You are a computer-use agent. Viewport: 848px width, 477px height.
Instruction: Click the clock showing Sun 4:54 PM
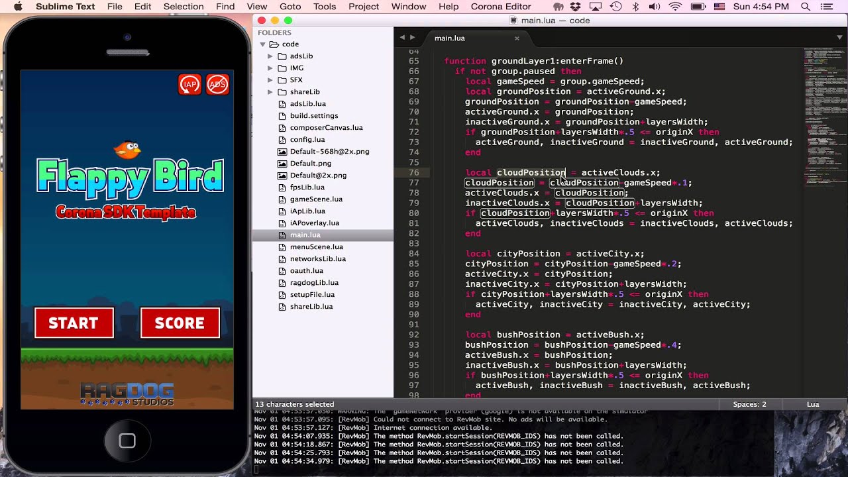[763, 7]
